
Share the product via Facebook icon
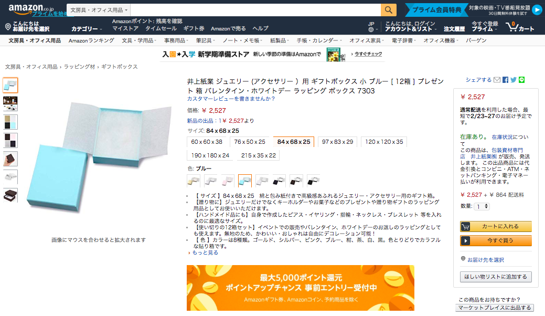coord(505,80)
